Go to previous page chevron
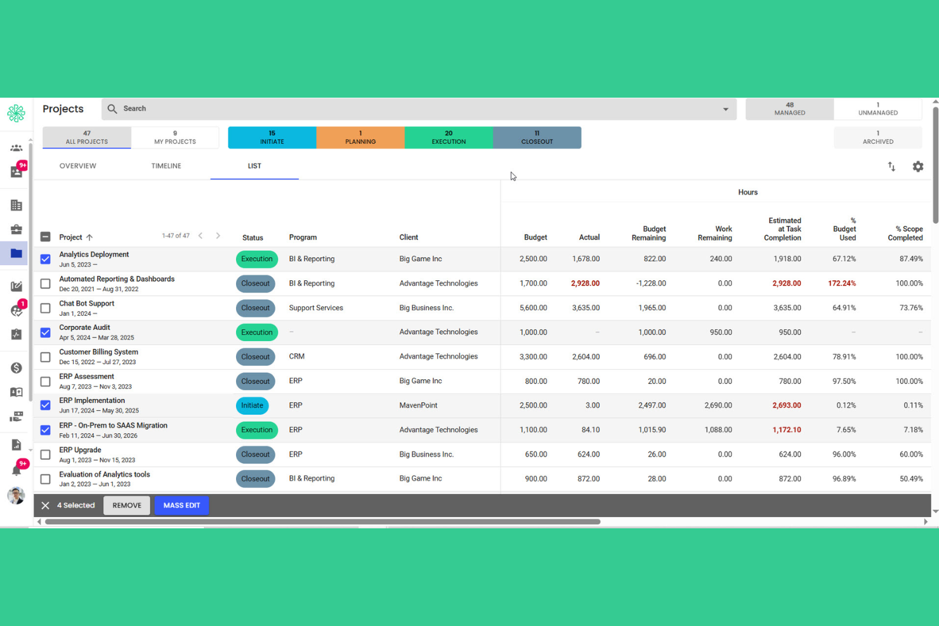This screenshot has height=626, width=939. [x=200, y=236]
